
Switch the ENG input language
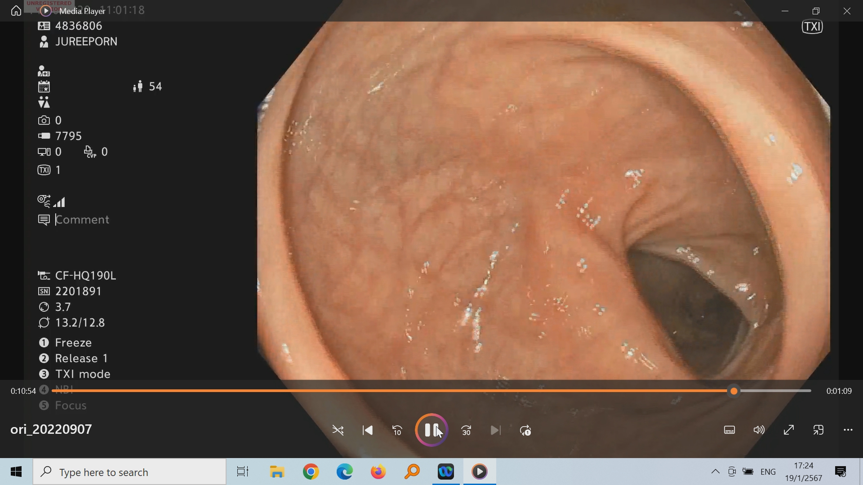[769, 472]
